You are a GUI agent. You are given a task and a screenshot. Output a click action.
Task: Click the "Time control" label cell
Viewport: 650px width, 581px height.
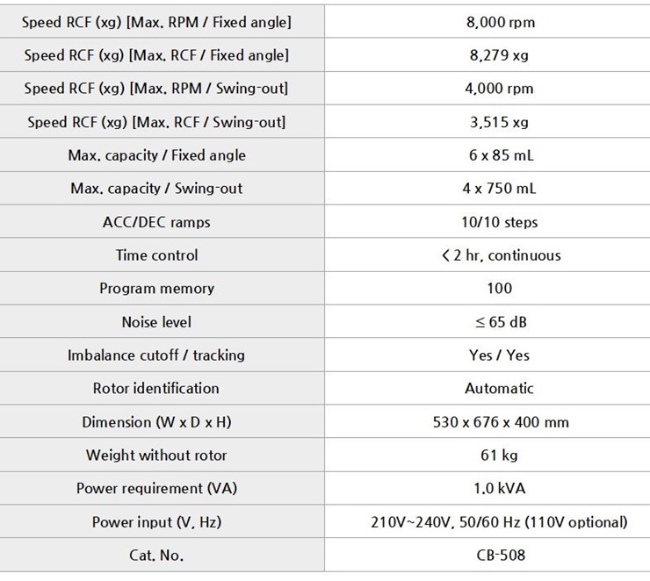coord(156,255)
